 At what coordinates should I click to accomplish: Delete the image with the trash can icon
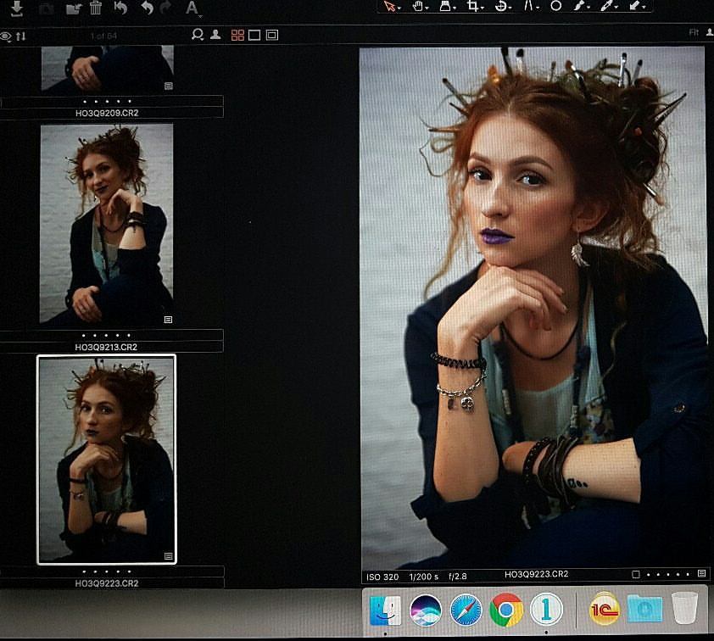click(96, 8)
